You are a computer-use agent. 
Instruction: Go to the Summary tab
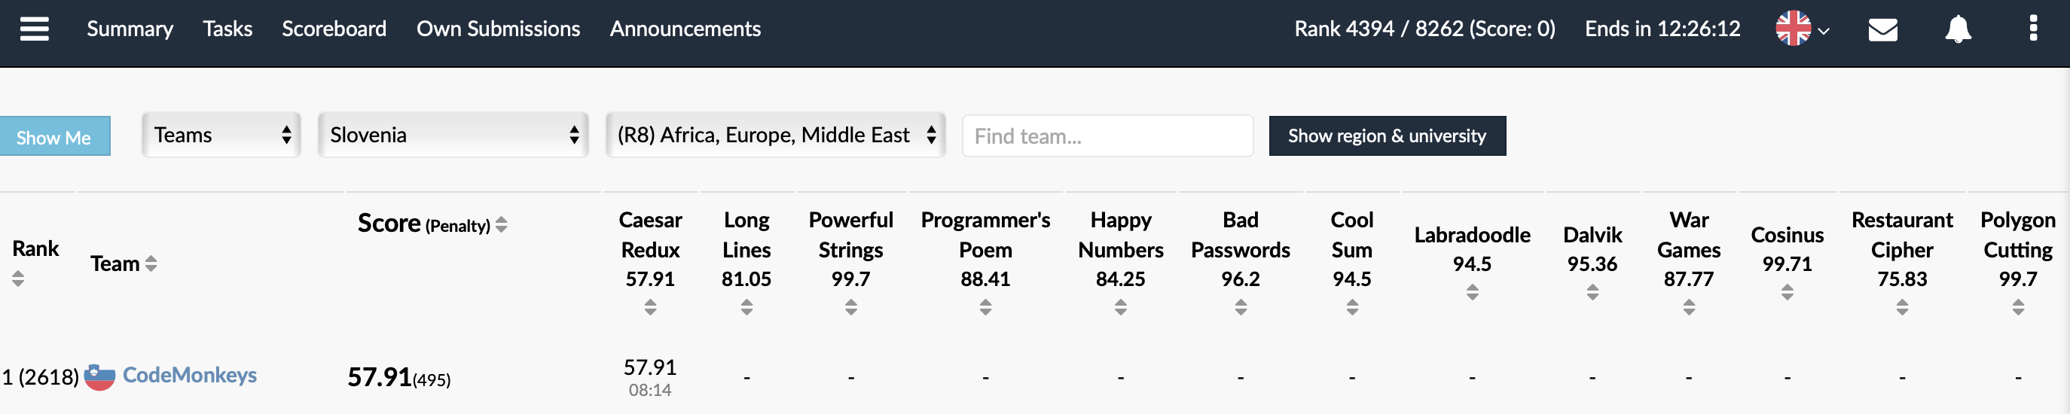[x=130, y=29]
